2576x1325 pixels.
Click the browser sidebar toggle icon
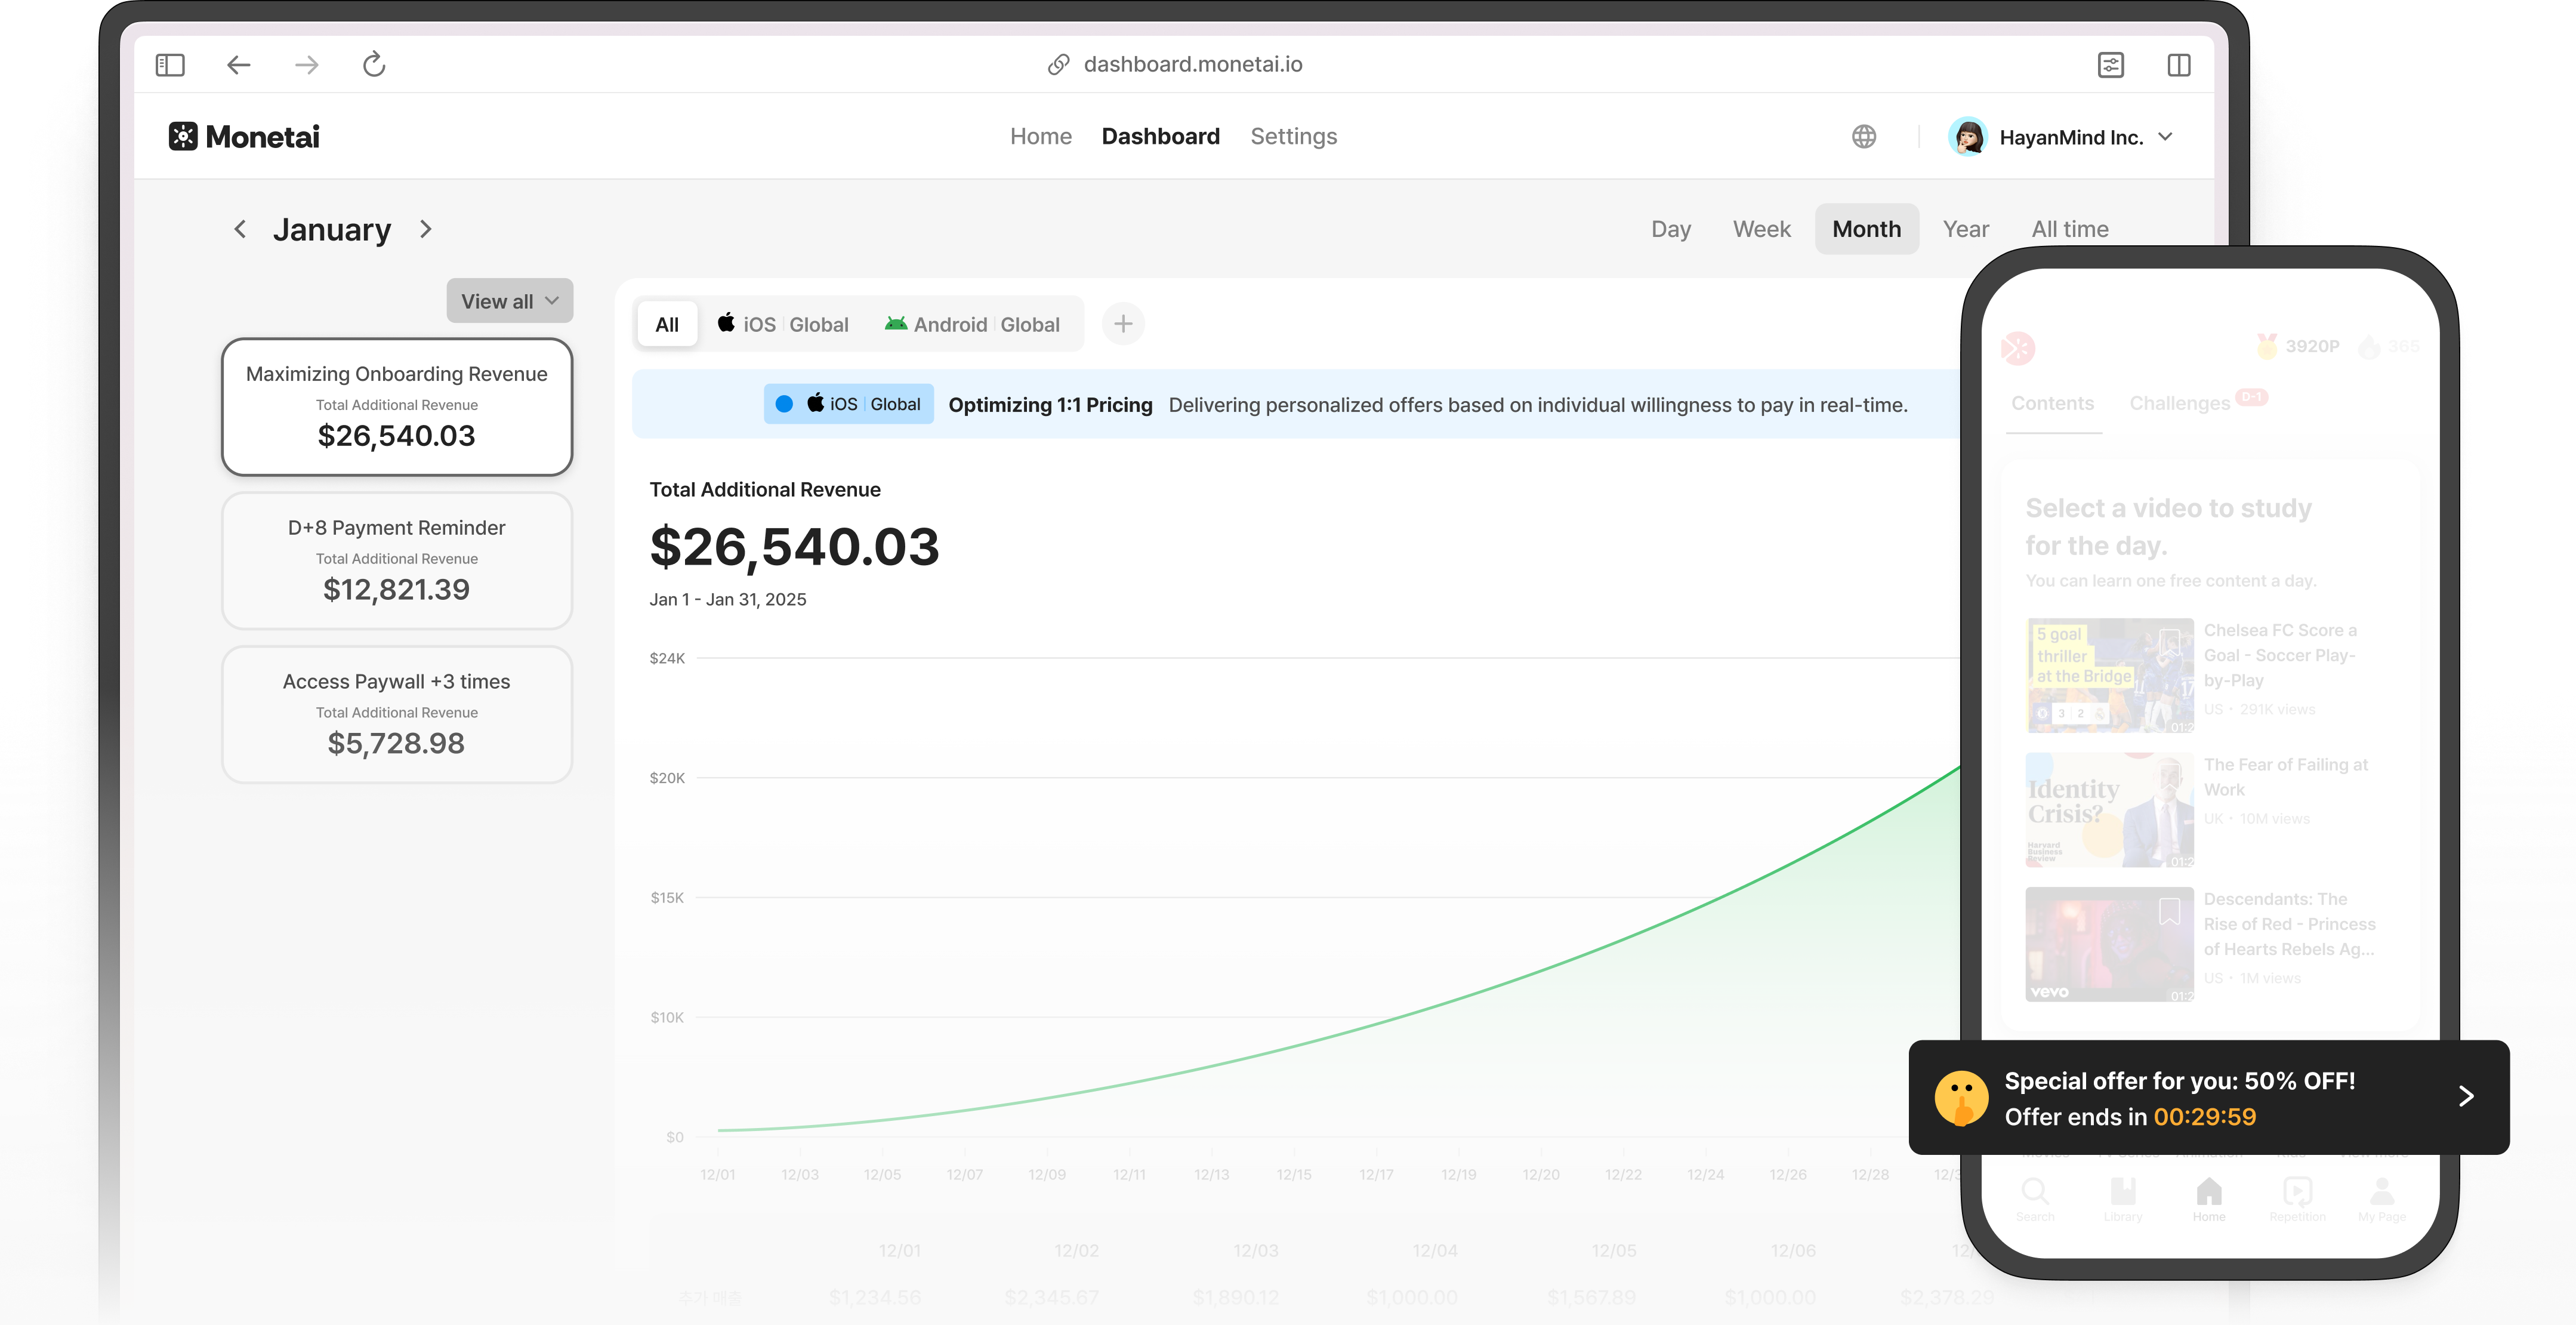[170, 65]
